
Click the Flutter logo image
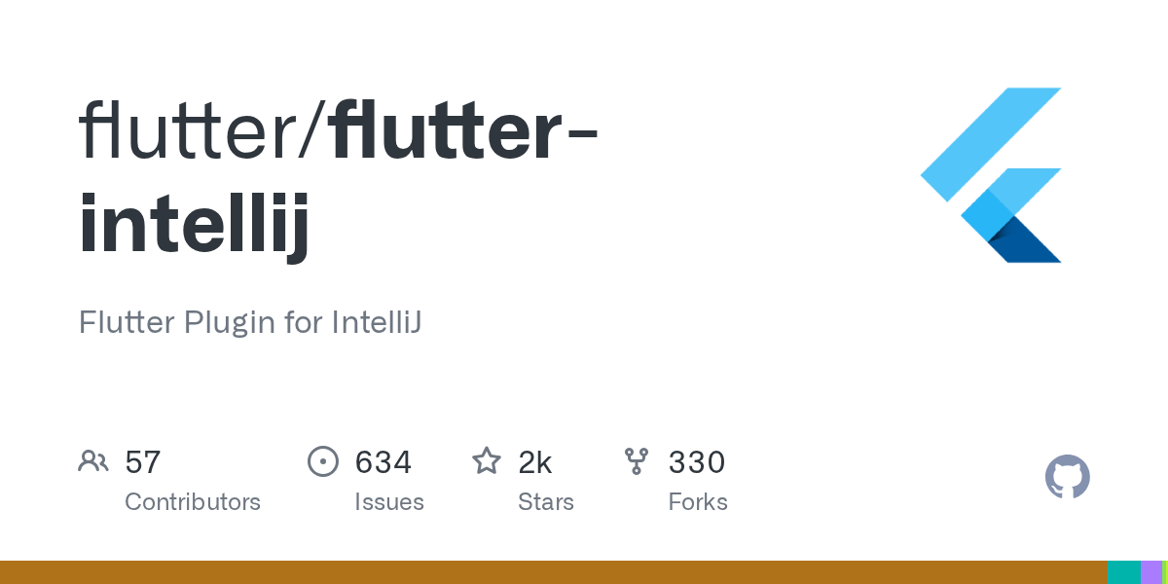point(991,175)
